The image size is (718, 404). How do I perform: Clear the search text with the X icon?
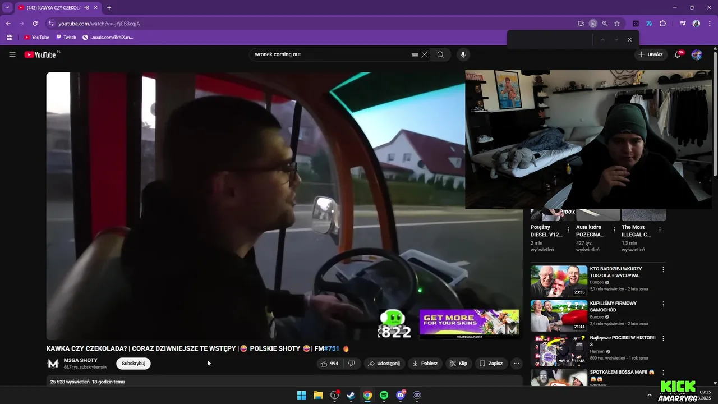(x=425, y=54)
